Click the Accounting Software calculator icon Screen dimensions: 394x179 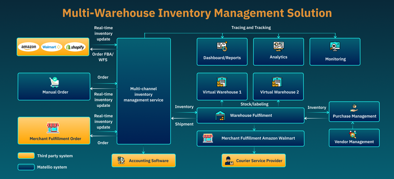121,161
